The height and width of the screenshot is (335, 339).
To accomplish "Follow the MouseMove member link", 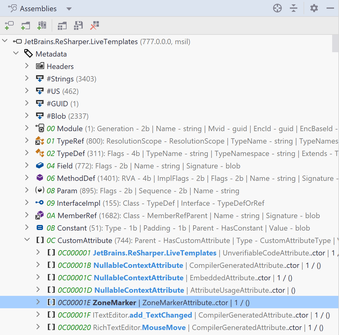I will click(x=164, y=328).
